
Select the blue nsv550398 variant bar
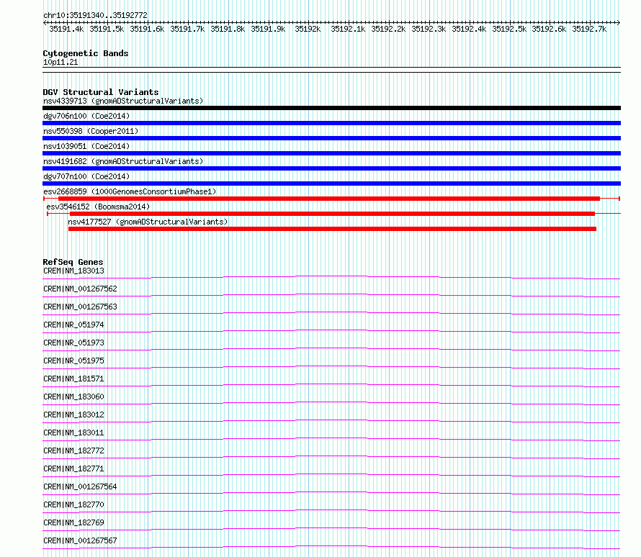point(331,138)
